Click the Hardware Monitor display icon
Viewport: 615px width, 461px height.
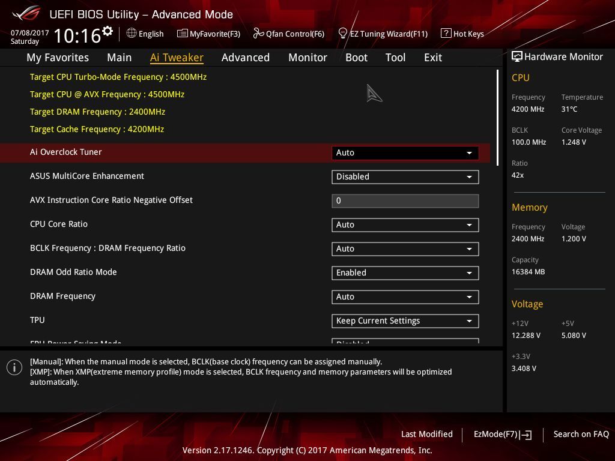coord(517,57)
